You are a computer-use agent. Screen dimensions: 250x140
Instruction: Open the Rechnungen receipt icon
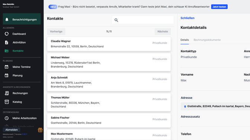(x=7, y=93)
